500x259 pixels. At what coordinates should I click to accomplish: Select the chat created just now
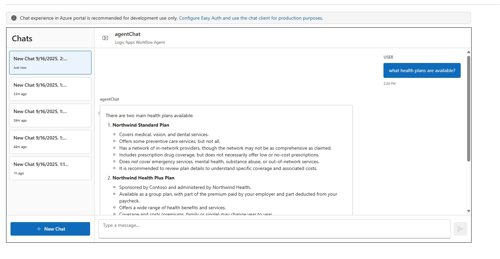pyautogui.click(x=50, y=62)
